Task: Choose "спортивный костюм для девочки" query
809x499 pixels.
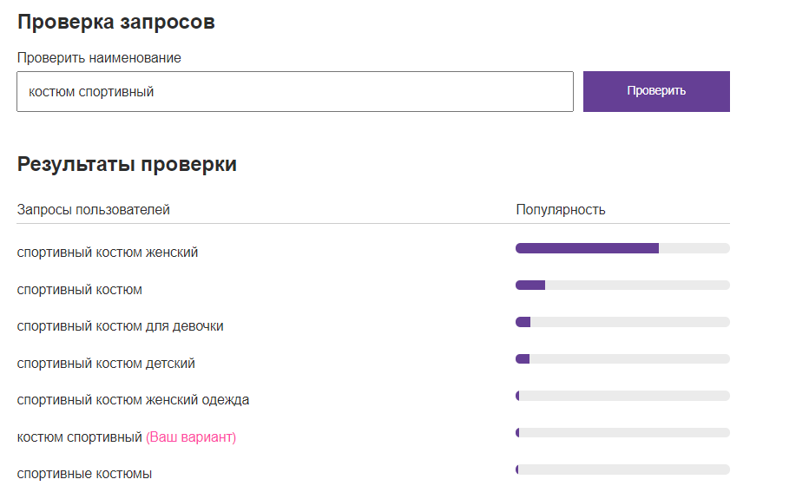Action: pyautogui.click(x=120, y=326)
